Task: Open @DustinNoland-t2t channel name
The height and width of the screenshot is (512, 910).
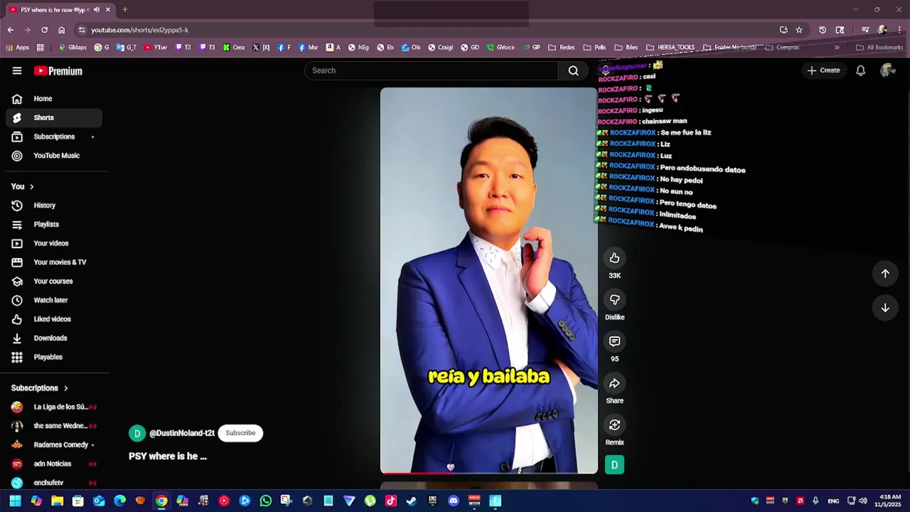Action: 182,433
